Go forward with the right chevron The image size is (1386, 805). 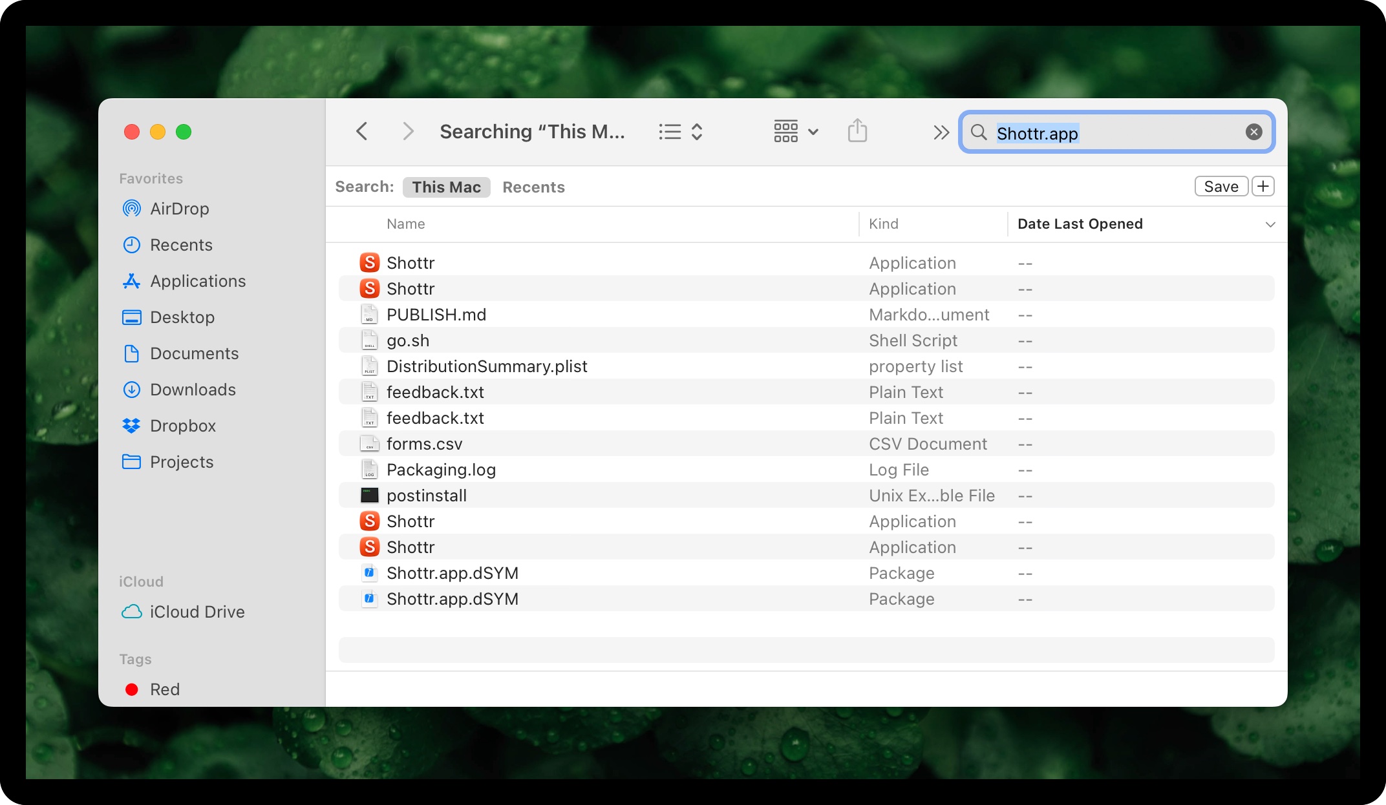tap(408, 132)
